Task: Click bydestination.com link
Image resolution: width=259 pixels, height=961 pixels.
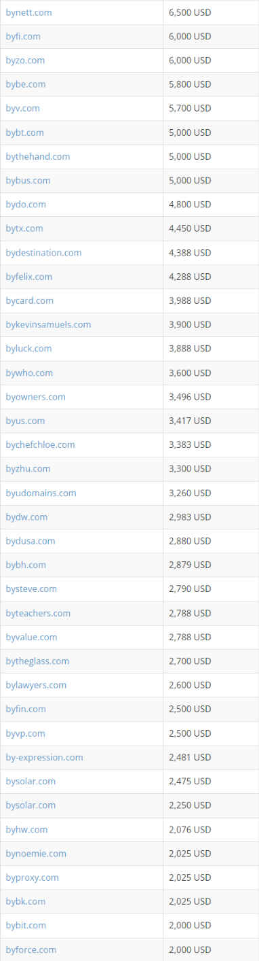Action: 43,252
